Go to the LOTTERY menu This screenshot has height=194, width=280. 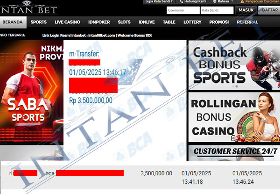192,22
